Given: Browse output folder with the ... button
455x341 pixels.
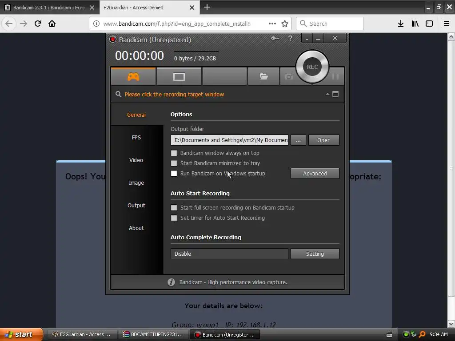Looking at the screenshot, I should tap(298, 140).
